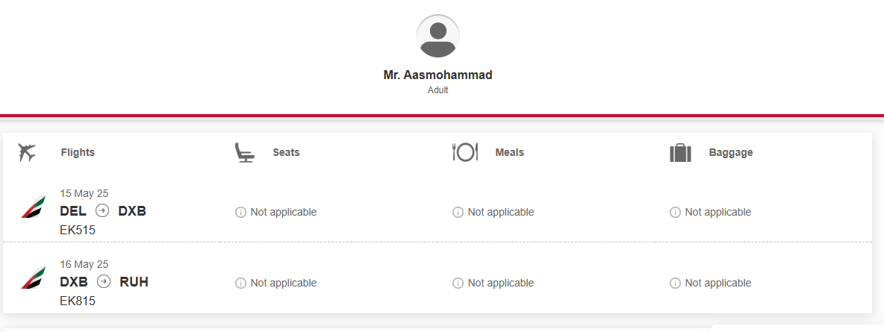Click the info icon for EK815 meals
This screenshot has height=332, width=884.
coord(458,283)
